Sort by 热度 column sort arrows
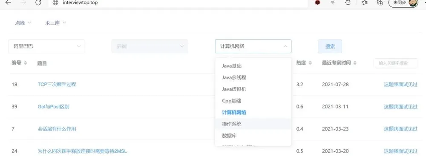The image size is (426, 156). point(310,63)
